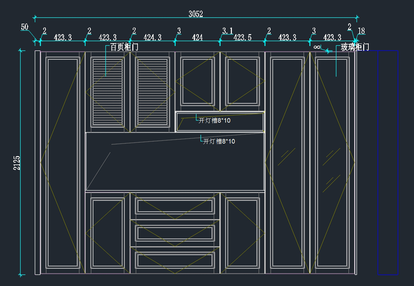Select the blue rectangle right of cabinet
This screenshot has height=286, width=414.
(387, 162)
